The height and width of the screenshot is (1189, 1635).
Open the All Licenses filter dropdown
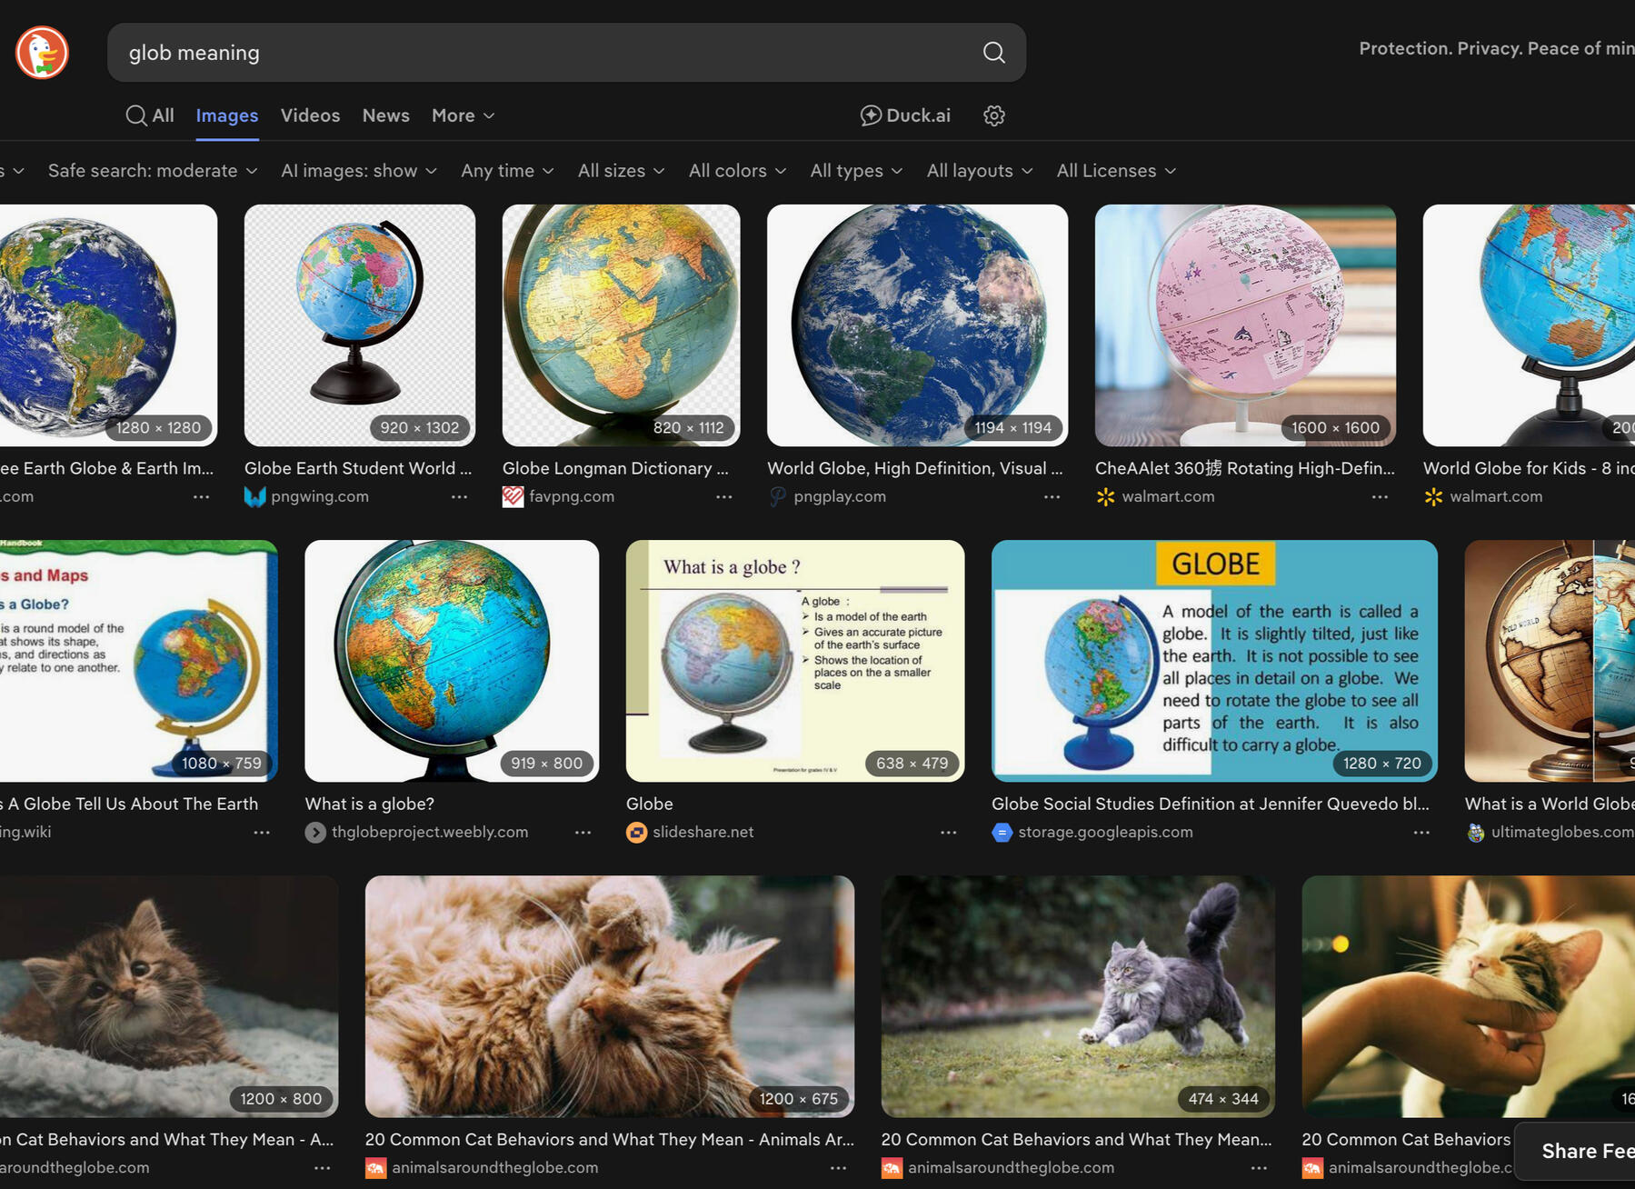click(x=1116, y=171)
